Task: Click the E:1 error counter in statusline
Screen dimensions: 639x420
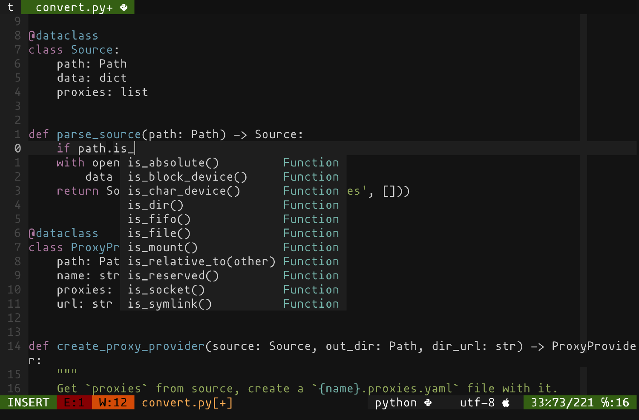Action: [74, 402]
